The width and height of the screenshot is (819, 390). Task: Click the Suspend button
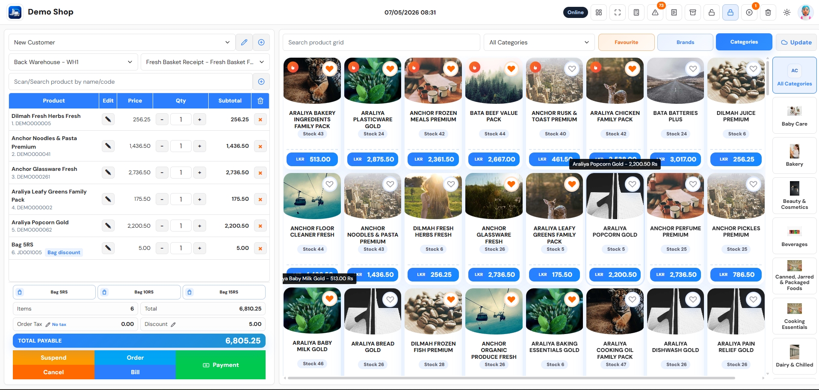53,358
